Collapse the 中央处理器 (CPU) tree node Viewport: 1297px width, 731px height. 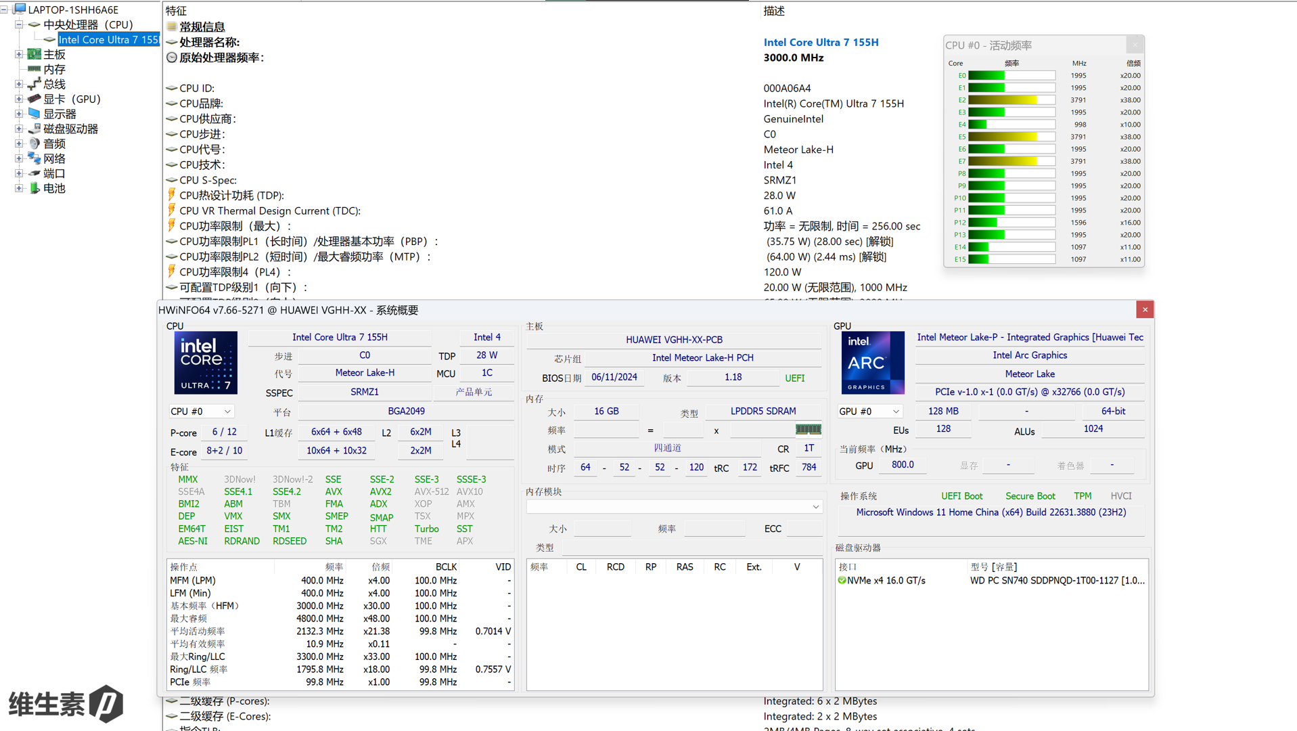click(19, 24)
